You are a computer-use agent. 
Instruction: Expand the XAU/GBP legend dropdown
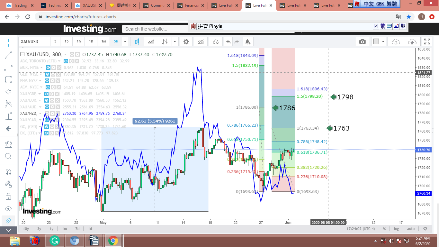[x=40, y=94]
